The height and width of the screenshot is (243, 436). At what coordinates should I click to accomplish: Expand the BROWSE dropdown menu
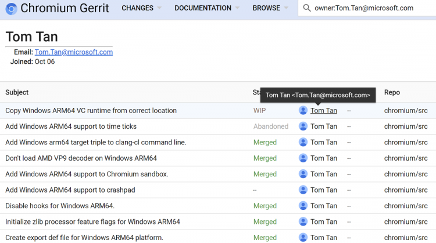tap(270, 8)
